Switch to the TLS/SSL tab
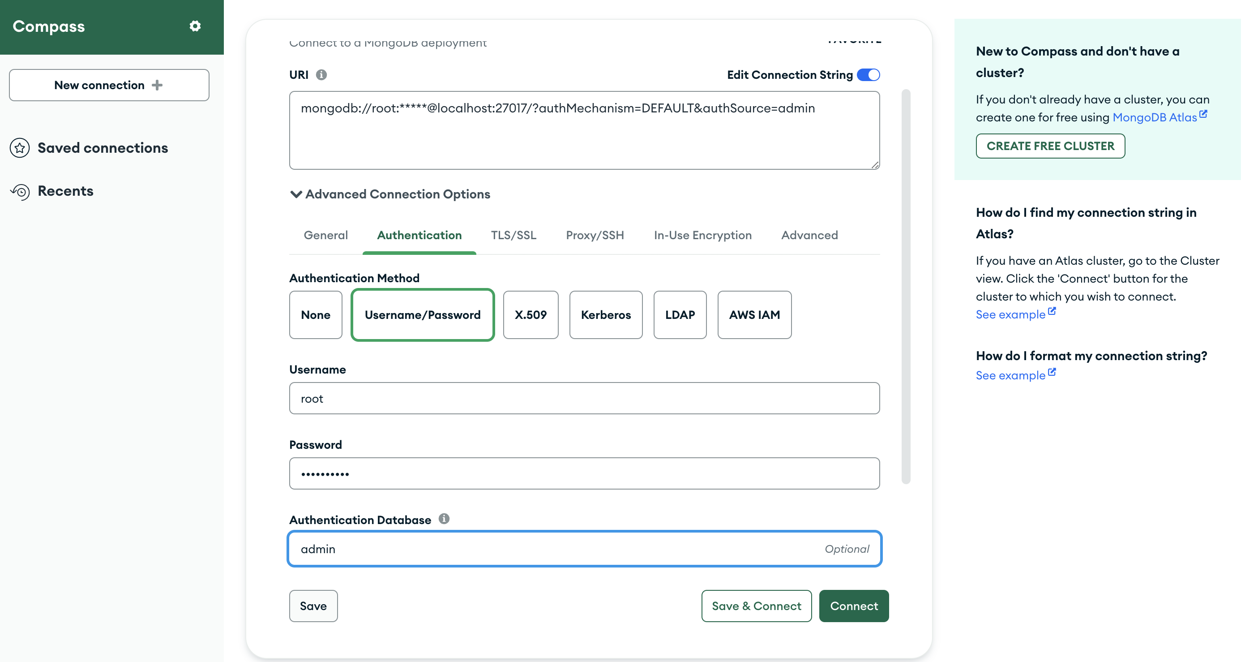The image size is (1258, 662). coord(513,236)
